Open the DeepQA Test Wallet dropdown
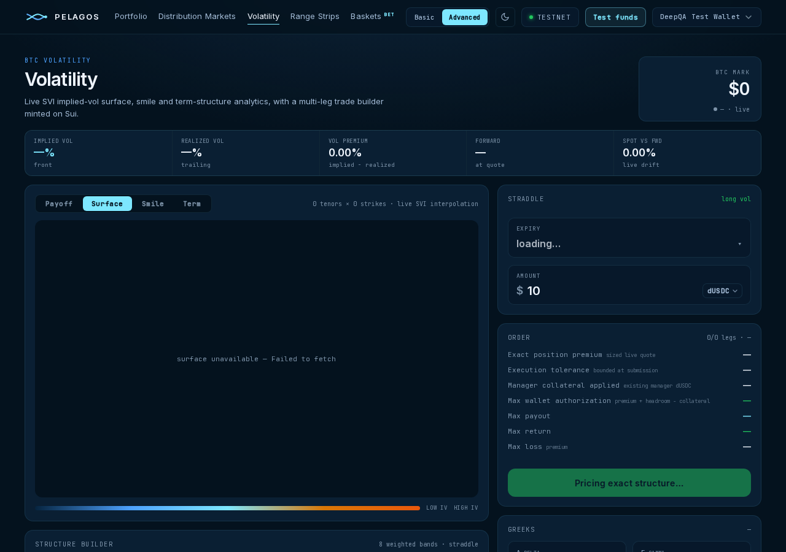Image resolution: width=786 pixels, height=552 pixels. 707,17
